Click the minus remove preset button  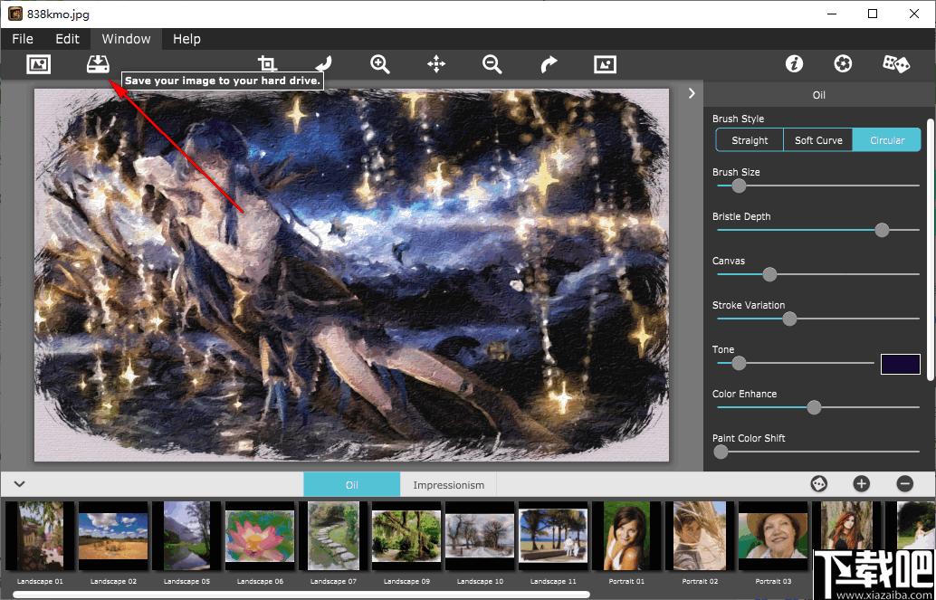905,483
